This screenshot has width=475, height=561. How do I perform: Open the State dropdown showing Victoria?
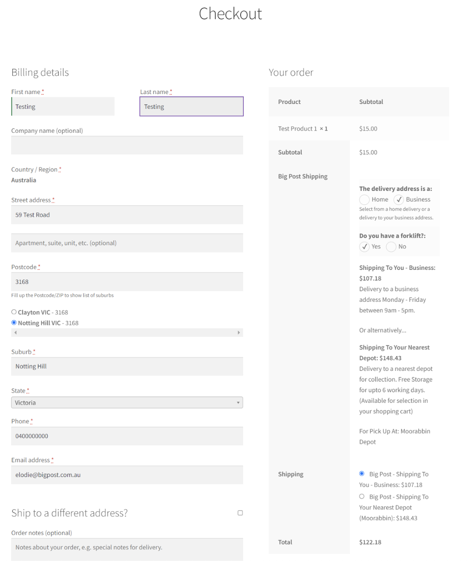pos(127,402)
